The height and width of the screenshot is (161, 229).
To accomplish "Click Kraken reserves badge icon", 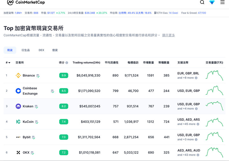I will point(36,107).
